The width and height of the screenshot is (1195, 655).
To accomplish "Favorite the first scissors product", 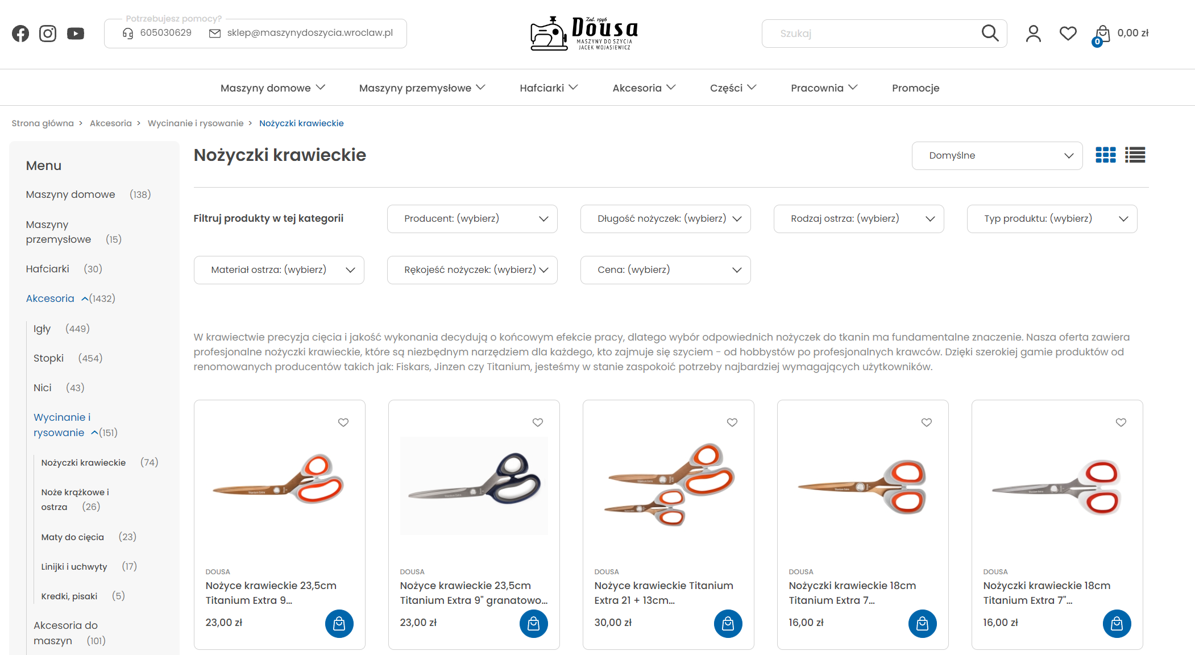I will point(343,422).
